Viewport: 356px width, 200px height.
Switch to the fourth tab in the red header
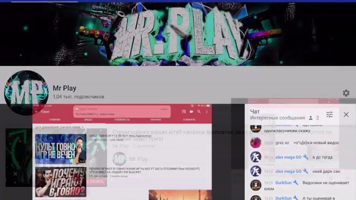click(x=156, y=119)
